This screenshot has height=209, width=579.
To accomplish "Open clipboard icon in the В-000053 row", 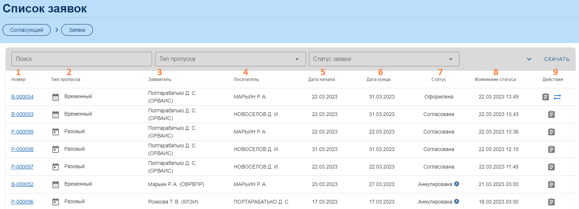I will tap(551, 114).
